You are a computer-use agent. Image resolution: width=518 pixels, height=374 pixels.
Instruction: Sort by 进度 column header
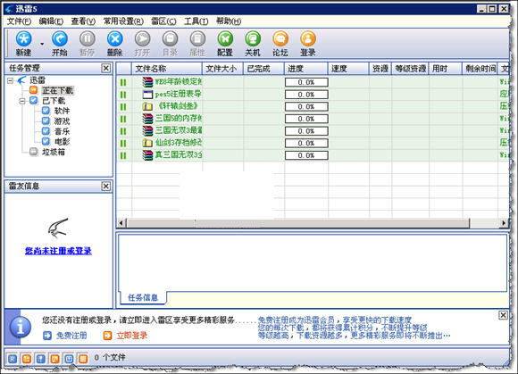[x=306, y=69]
